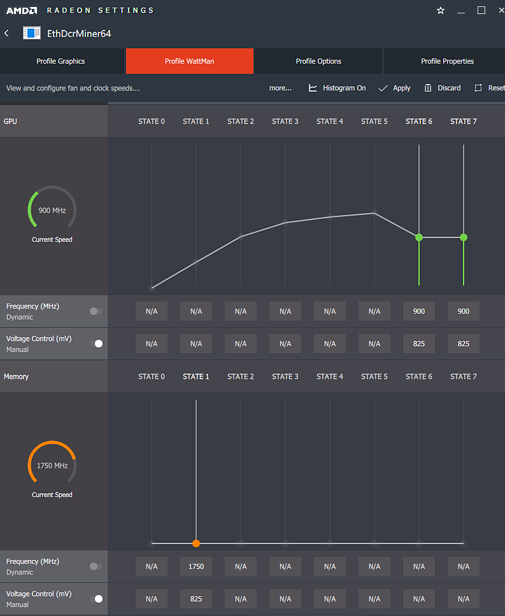Click GPU STATE 0 column header

pos(152,122)
